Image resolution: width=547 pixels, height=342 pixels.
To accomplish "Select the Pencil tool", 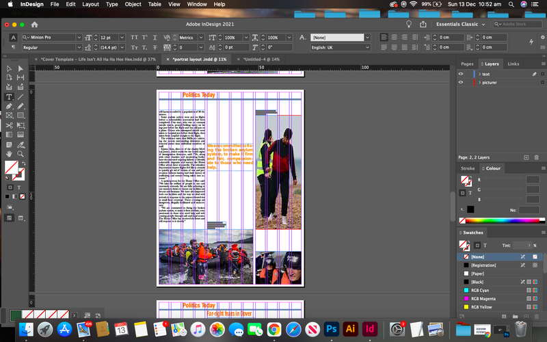I will point(21,106).
